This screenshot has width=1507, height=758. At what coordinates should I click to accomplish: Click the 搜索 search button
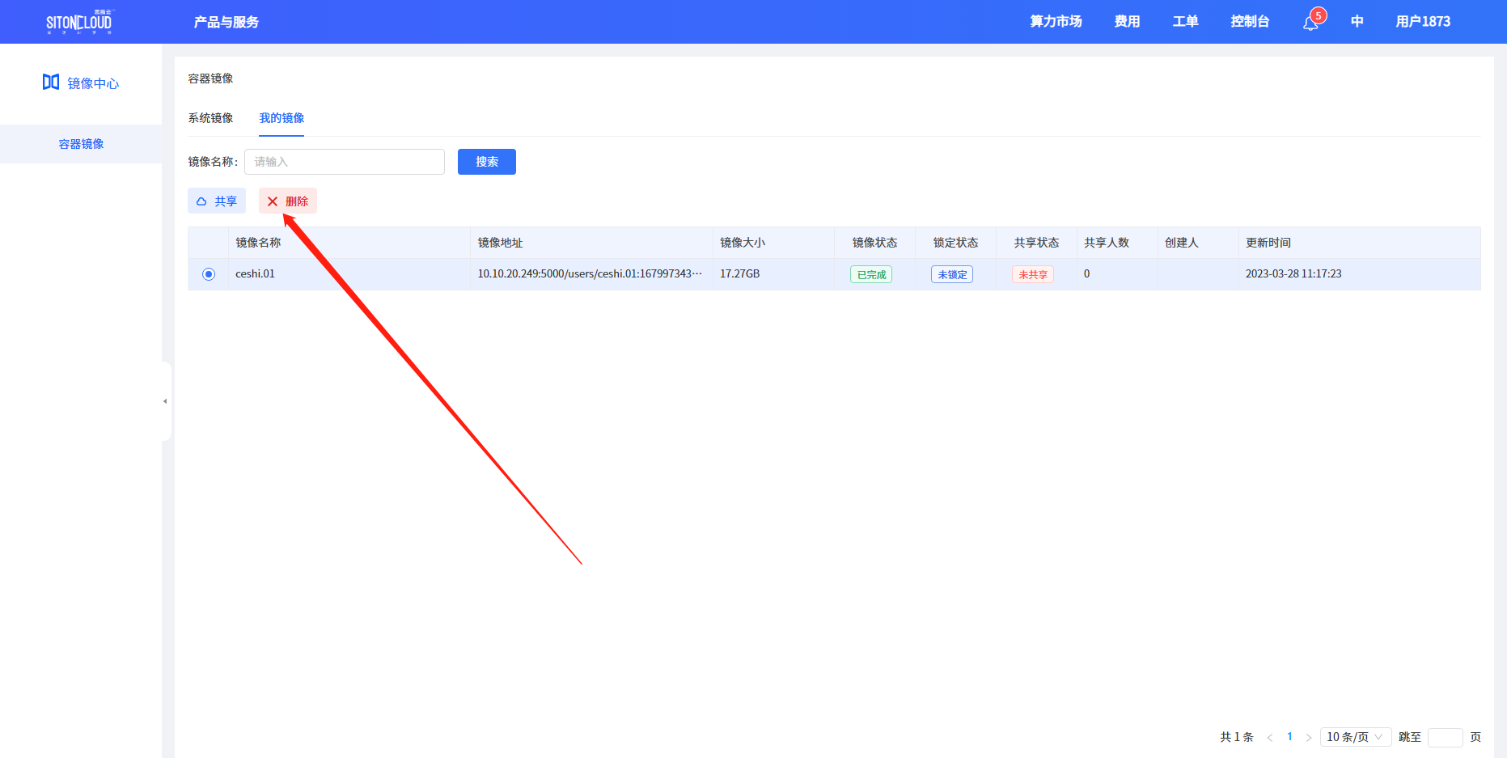pyautogui.click(x=487, y=162)
